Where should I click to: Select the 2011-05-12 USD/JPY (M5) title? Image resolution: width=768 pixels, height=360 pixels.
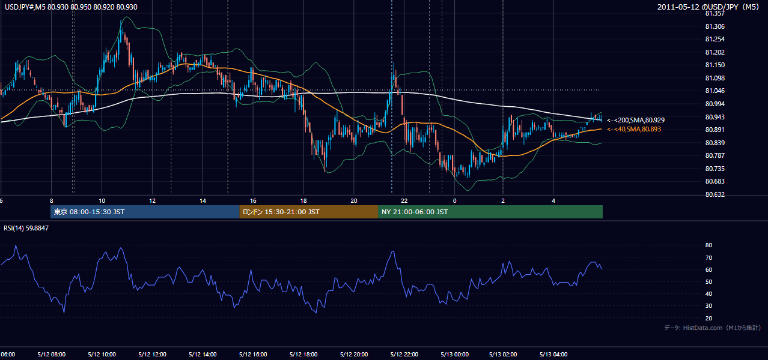(709, 7)
